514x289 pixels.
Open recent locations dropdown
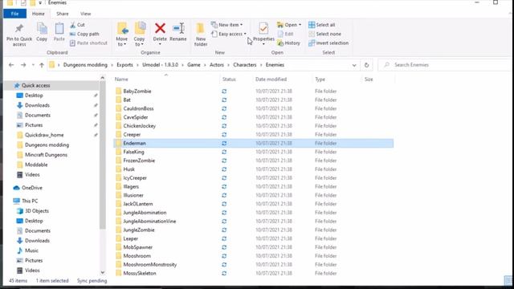(x=33, y=65)
